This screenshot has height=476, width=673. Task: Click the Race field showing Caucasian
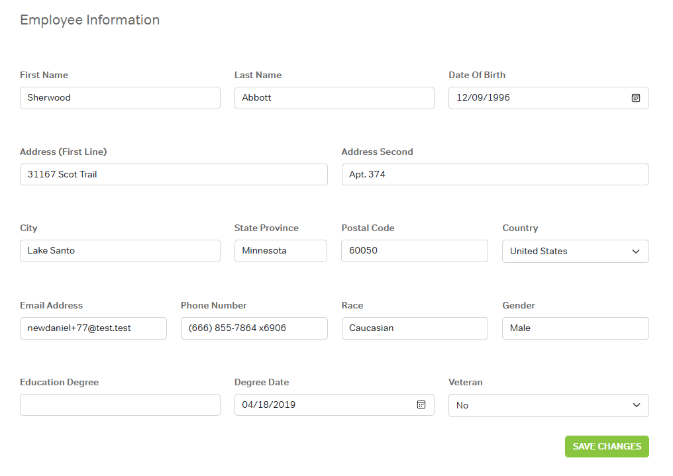(414, 328)
